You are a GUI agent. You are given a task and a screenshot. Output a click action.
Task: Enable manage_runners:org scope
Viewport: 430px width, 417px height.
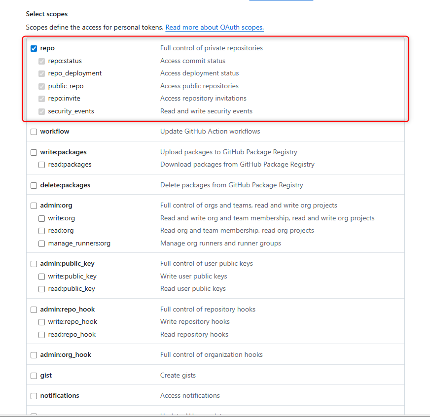(x=42, y=243)
